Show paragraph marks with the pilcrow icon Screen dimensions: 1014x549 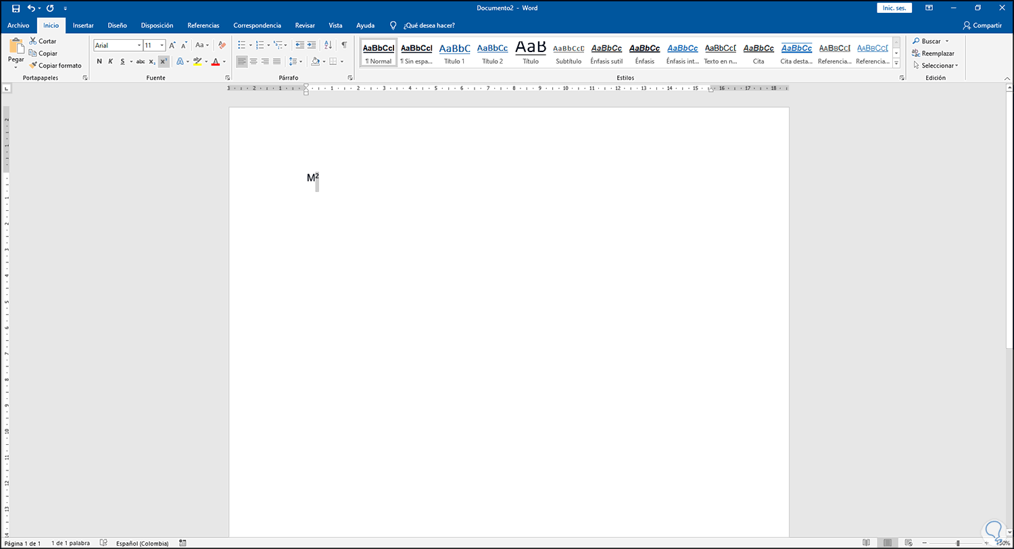coord(344,45)
